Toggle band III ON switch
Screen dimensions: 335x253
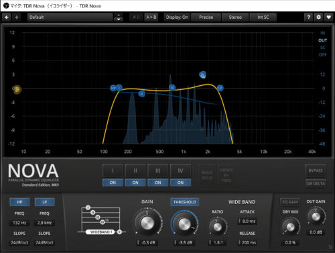pyautogui.click(x=158, y=183)
